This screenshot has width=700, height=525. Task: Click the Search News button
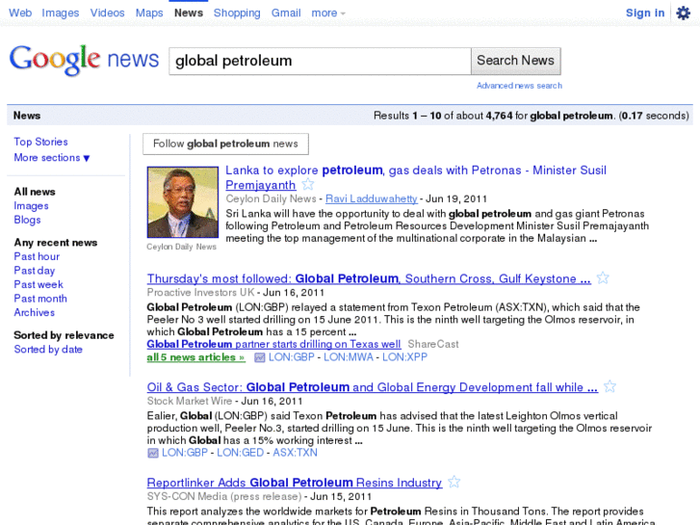coord(516,61)
